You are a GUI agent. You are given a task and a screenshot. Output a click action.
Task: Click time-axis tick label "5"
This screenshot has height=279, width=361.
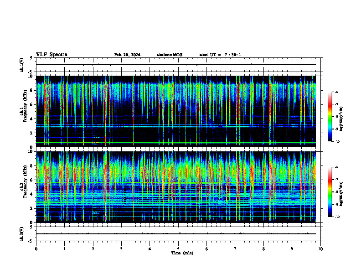[178, 249]
